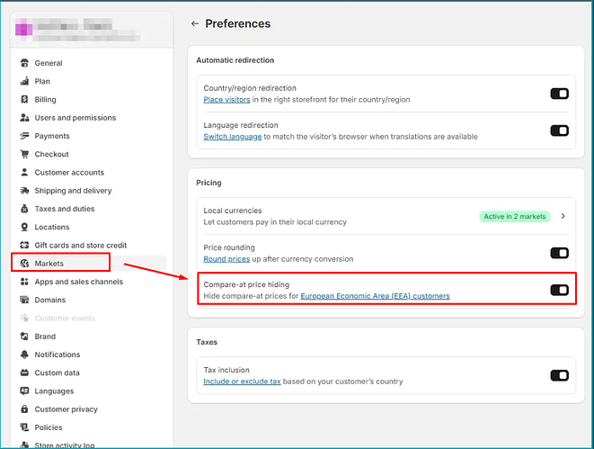This screenshot has height=449, width=594.
Task: Follow the European Economic Area customers link
Action: tap(375, 296)
